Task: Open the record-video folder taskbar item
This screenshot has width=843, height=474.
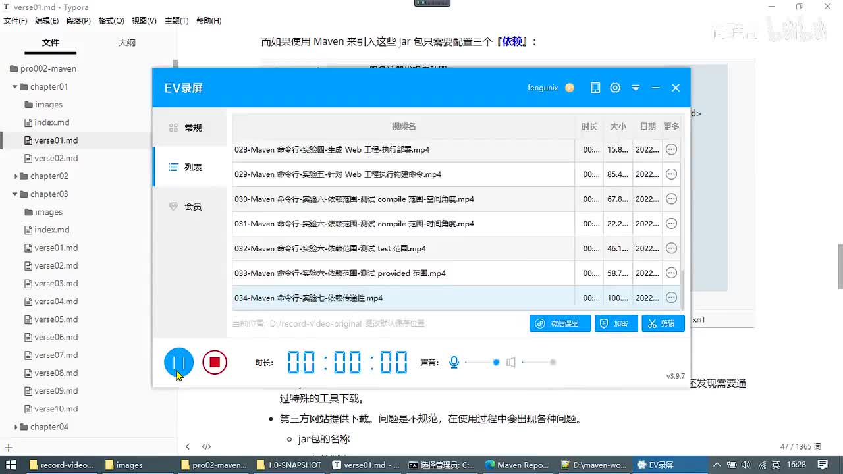Action: click(x=61, y=465)
